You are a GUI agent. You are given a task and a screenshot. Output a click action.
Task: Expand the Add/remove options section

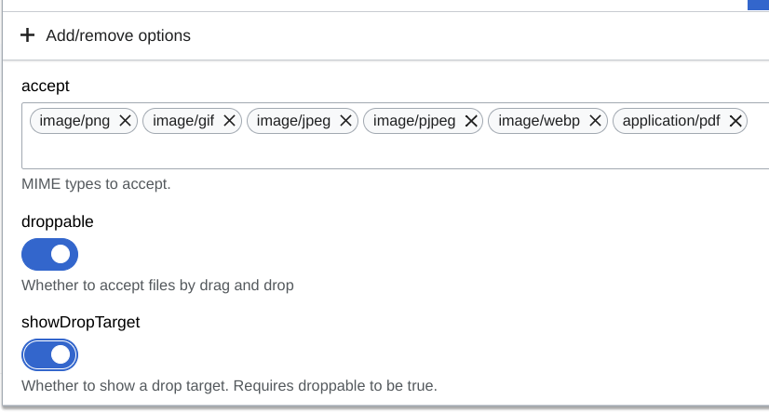point(386,35)
